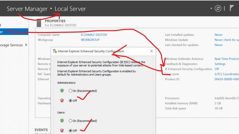The height and width of the screenshot is (134, 239).
Task: Close the IE Enhanced Security dialog
Action: [x=151, y=51]
